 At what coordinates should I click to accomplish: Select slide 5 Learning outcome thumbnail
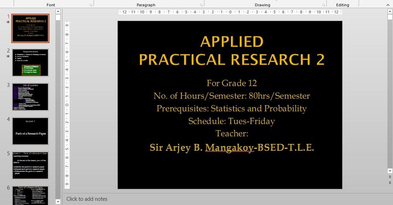31,165
